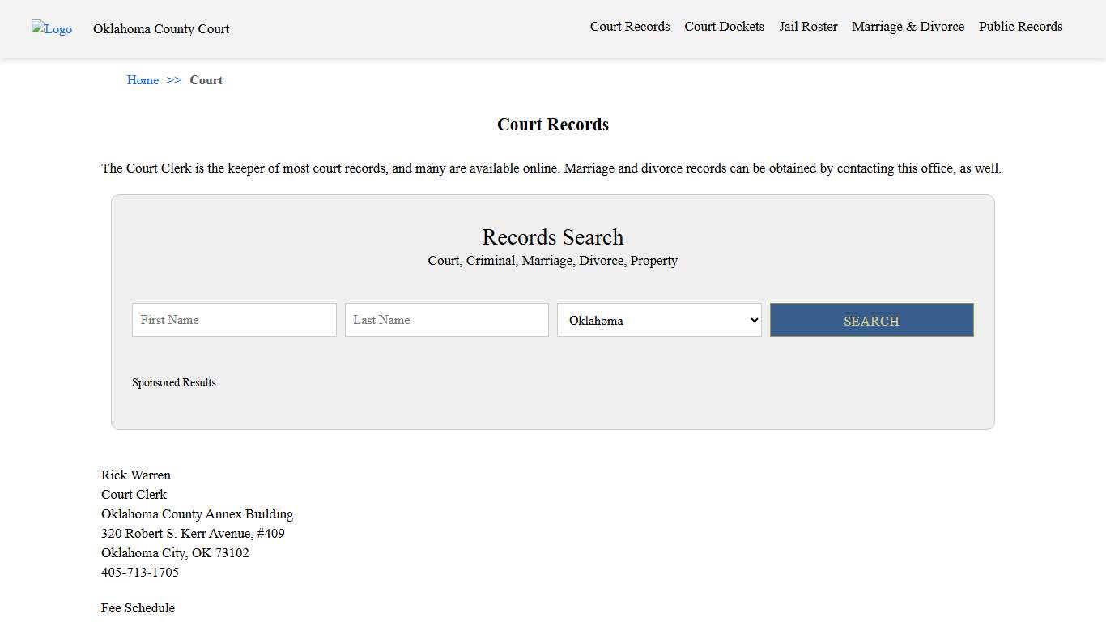Select the Court breadcrumb label

206,80
